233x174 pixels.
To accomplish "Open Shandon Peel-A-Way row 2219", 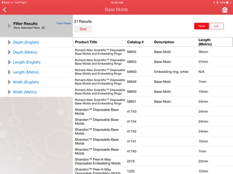I will point(153,161).
